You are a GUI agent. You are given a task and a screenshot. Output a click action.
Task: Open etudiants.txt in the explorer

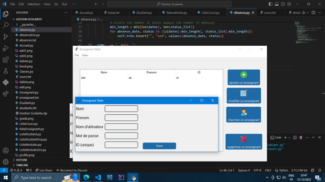point(28,108)
